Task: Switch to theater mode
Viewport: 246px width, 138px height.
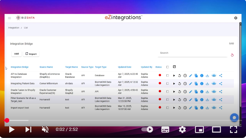Action: pyautogui.click(x=216, y=129)
